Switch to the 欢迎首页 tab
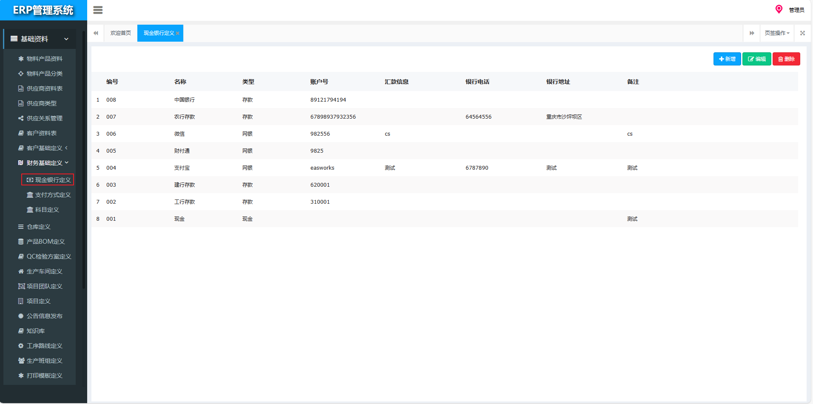The image size is (813, 404). tap(121, 33)
